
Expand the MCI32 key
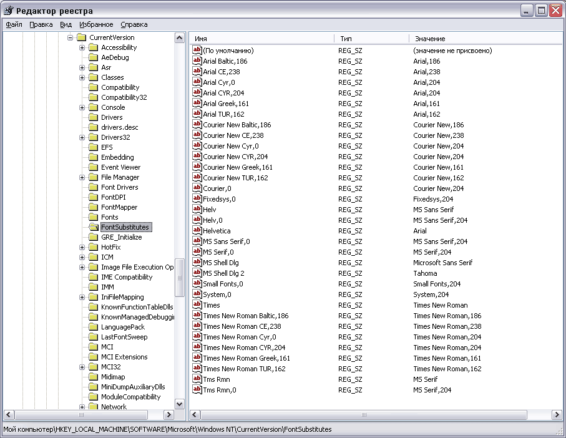(82, 367)
